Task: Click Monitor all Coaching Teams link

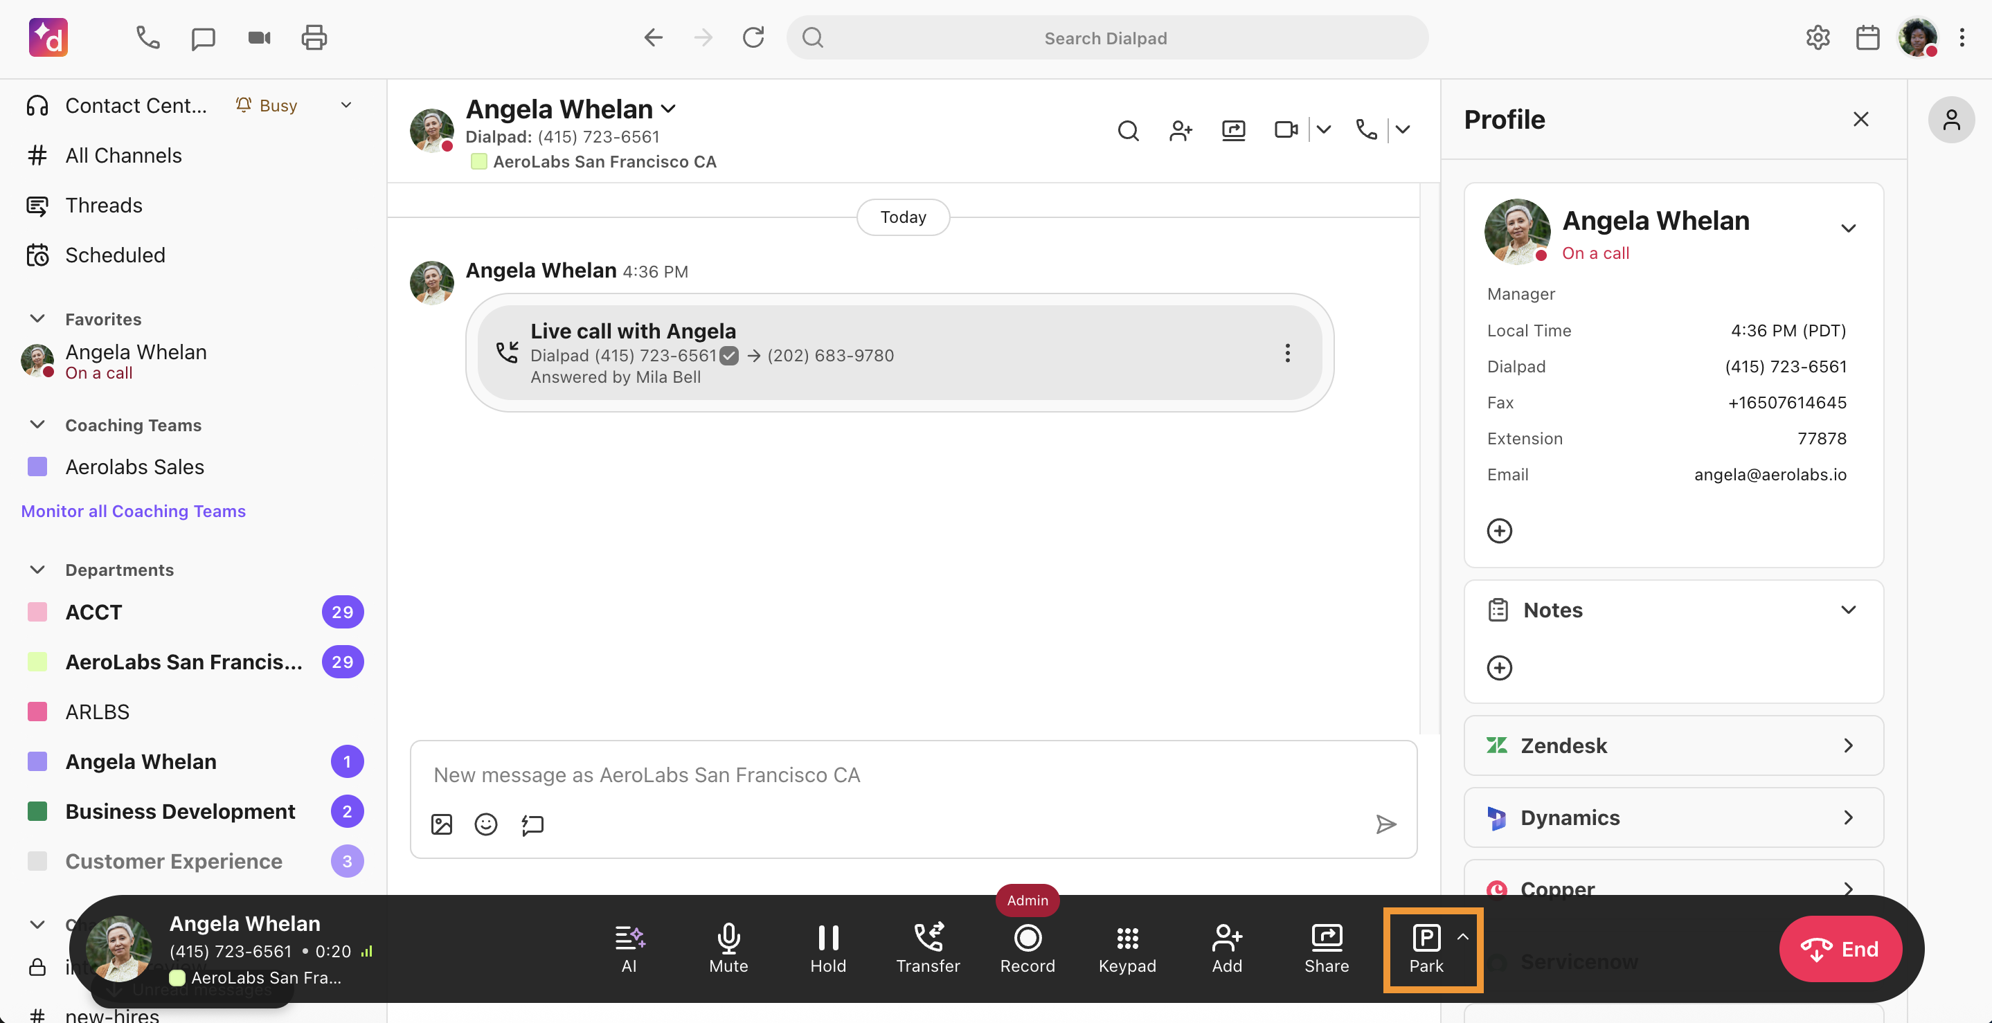Action: (x=133, y=511)
